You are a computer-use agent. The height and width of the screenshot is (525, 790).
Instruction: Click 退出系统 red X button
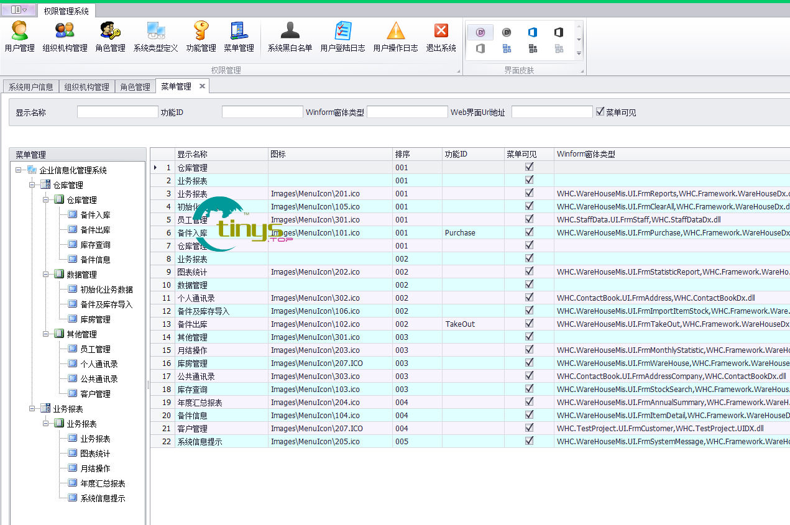point(441,30)
